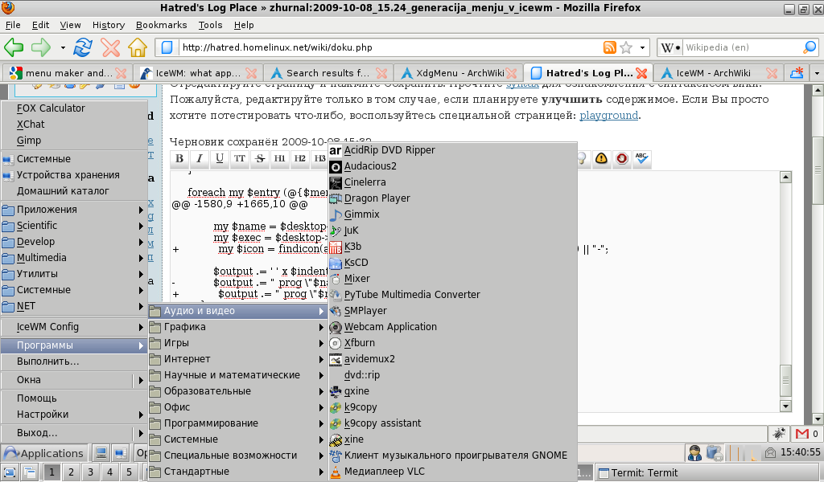Open the Wikipedia search engine selector
This screenshot has width=824, height=482.
(670, 47)
